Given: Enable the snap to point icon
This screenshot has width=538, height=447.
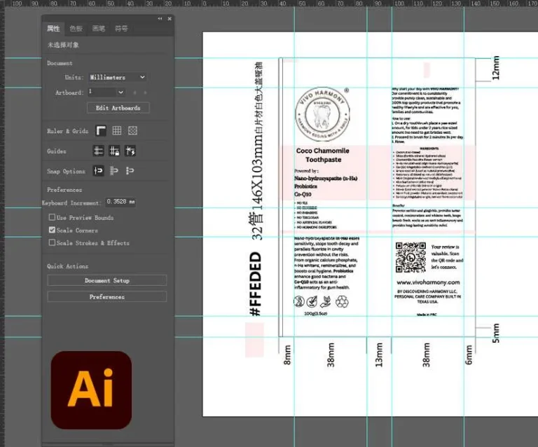Looking at the screenshot, I should tap(99, 170).
